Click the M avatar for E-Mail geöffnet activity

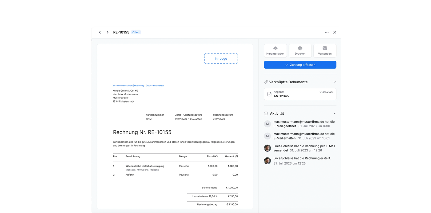click(268, 124)
